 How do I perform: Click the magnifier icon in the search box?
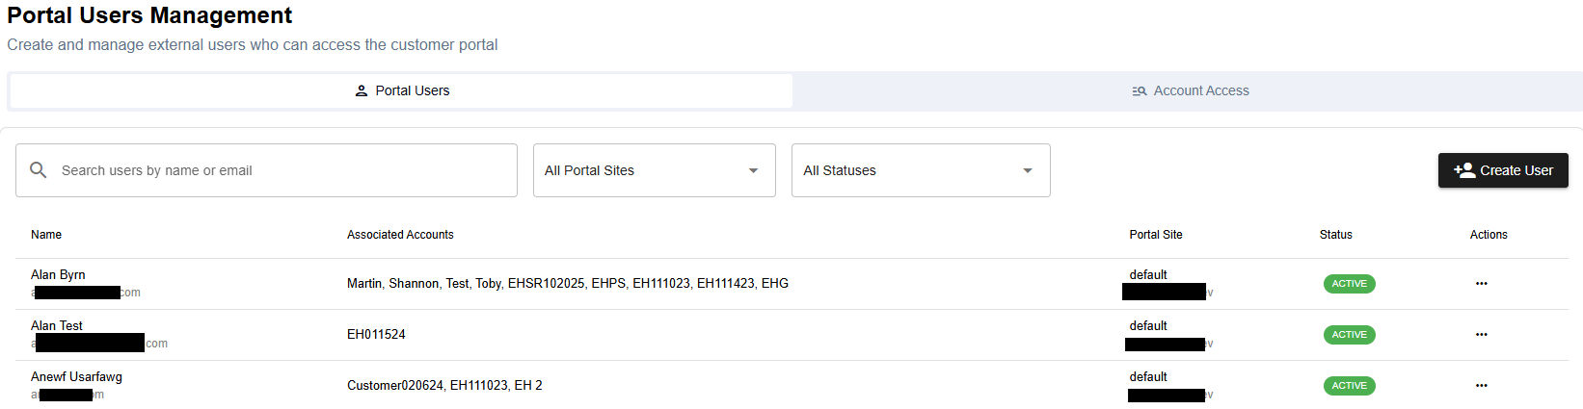click(39, 170)
